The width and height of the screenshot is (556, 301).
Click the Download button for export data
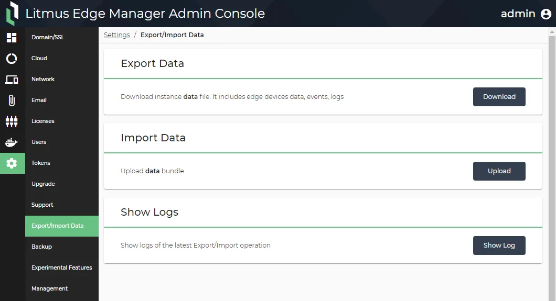point(499,96)
